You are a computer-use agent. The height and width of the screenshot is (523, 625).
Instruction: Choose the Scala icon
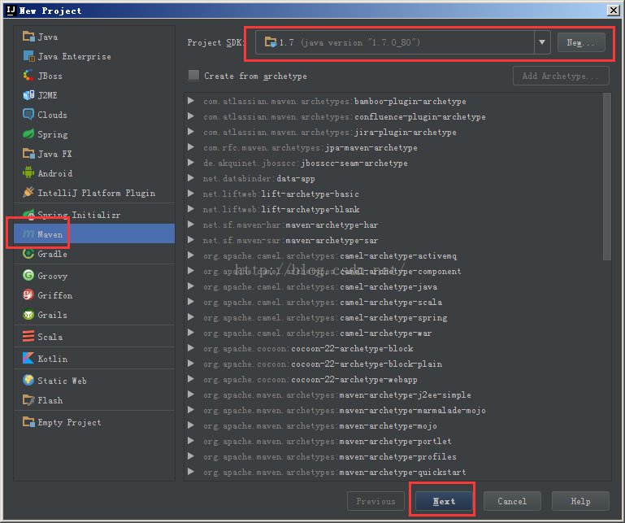click(28, 336)
